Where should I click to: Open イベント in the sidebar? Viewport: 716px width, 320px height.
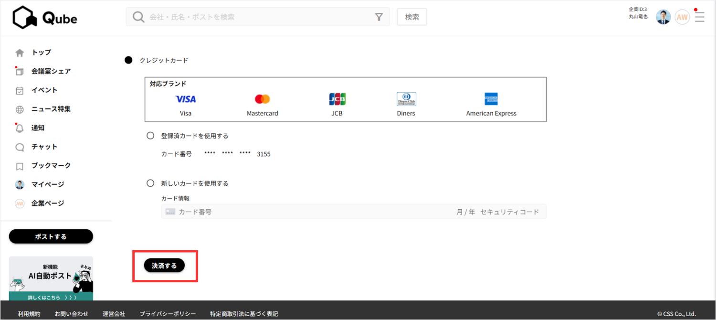pos(44,90)
